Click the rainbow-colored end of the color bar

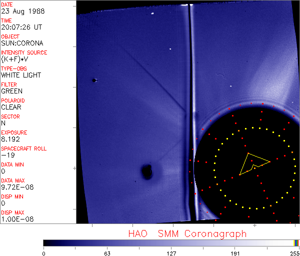click(x=296, y=242)
